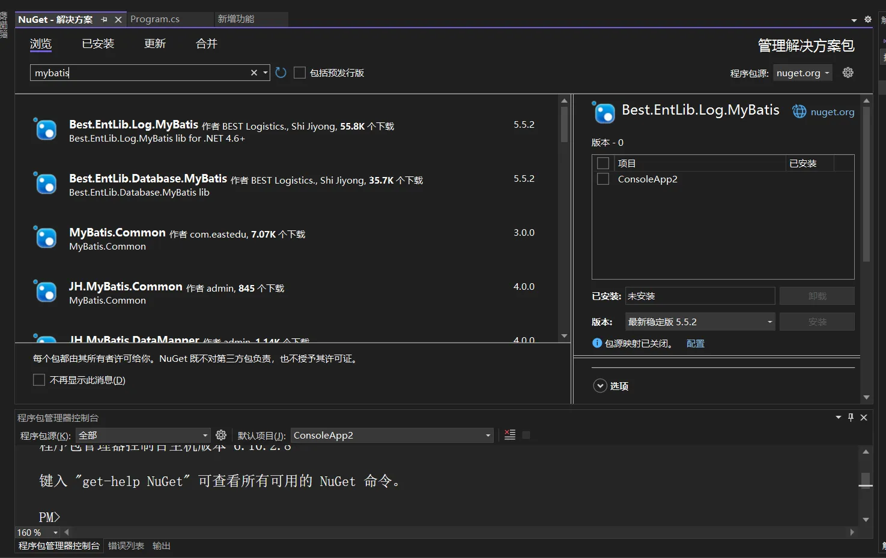Check the ConsoleApp2 project checkbox

click(x=603, y=179)
